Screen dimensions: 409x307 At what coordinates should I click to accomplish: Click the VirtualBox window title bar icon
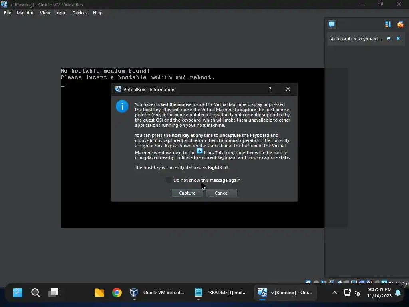[x=4, y=4]
